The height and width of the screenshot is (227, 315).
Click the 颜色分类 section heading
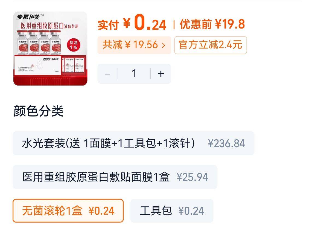pos(38,111)
